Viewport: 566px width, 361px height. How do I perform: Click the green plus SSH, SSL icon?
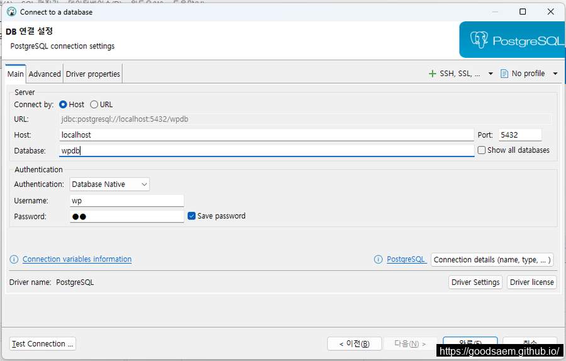click(432, 74)
